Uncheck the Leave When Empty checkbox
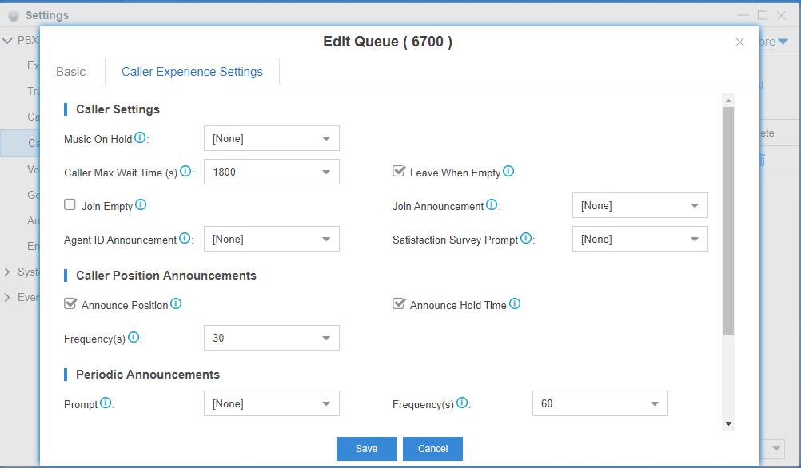Viewport: 801px width, 468px height. pyautogui.click(x=398, y=172)
